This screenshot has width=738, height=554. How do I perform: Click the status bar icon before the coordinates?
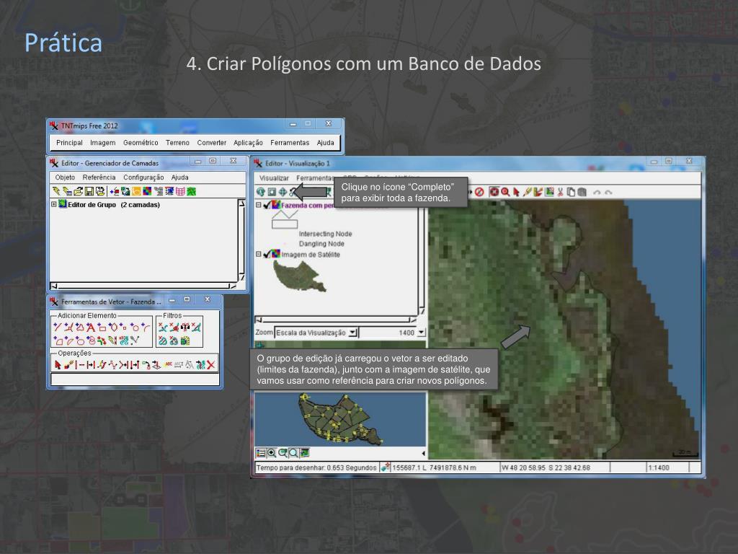click(385, 467)
